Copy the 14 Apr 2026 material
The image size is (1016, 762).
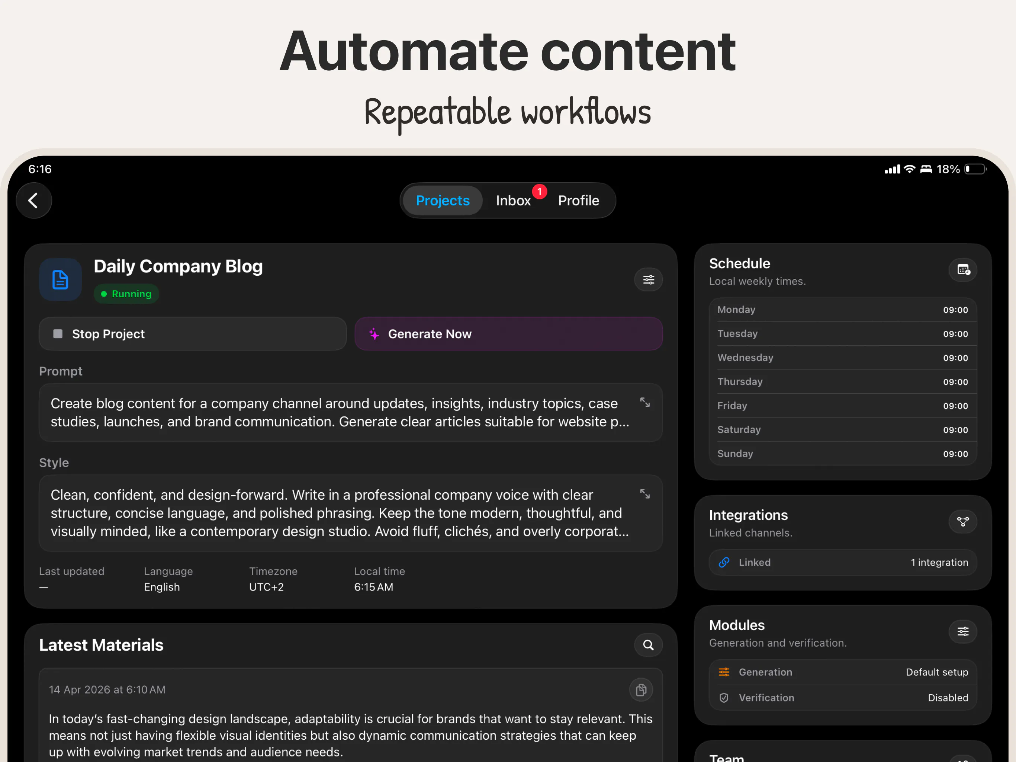pos(641,689)
